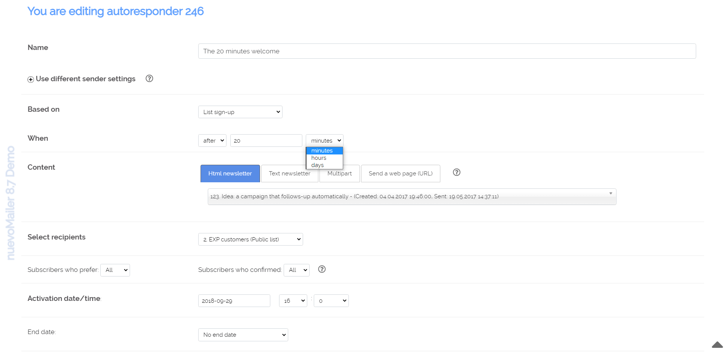Click help icon next to Subscribers who confirmed
The width and height of the screenshot is (724, 352).
tap(322, 269)
